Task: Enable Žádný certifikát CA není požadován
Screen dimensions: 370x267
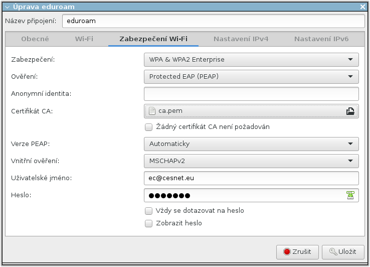Action: click(x=149, y=127)
